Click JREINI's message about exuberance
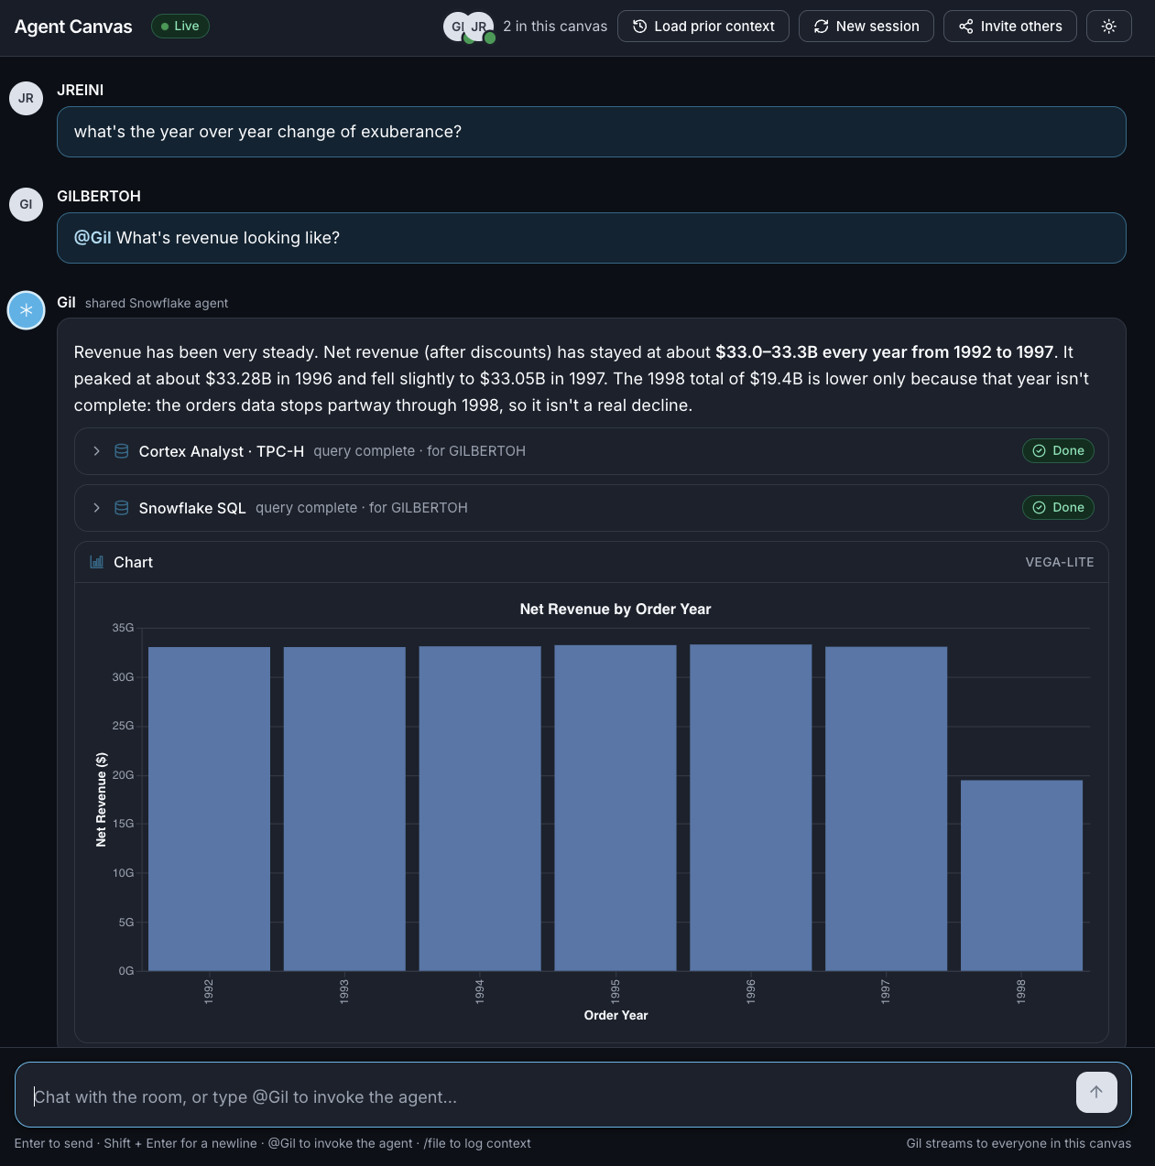This screenshot has width=1155, height=1166. point(591,132)
